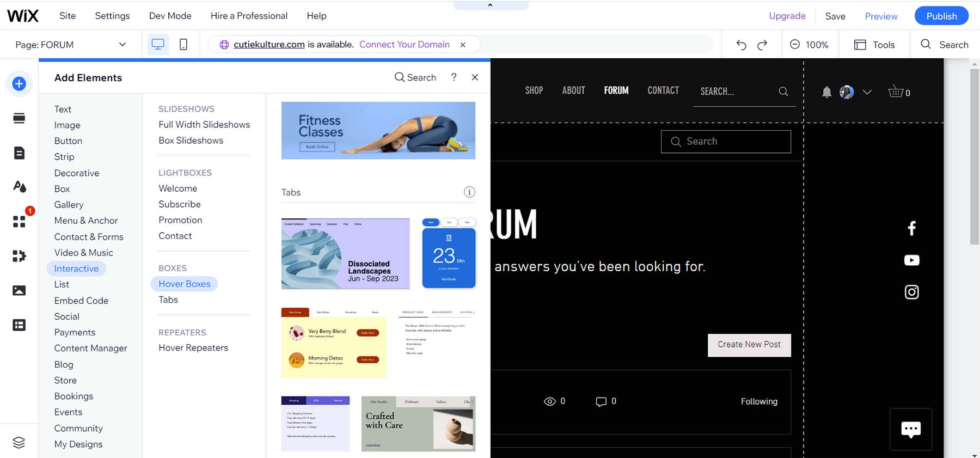The width and height of the screenshot is (980, 458).
Task: Click the Following label on post
Action: click(759, 401)
